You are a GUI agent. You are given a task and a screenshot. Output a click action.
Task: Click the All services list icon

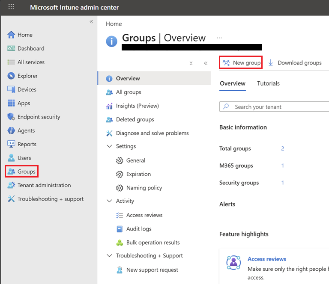(11, 62)
